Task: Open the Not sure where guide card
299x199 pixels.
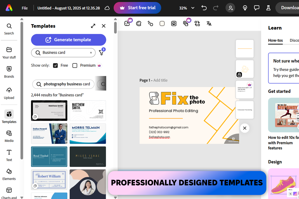Action: (284, 68)
